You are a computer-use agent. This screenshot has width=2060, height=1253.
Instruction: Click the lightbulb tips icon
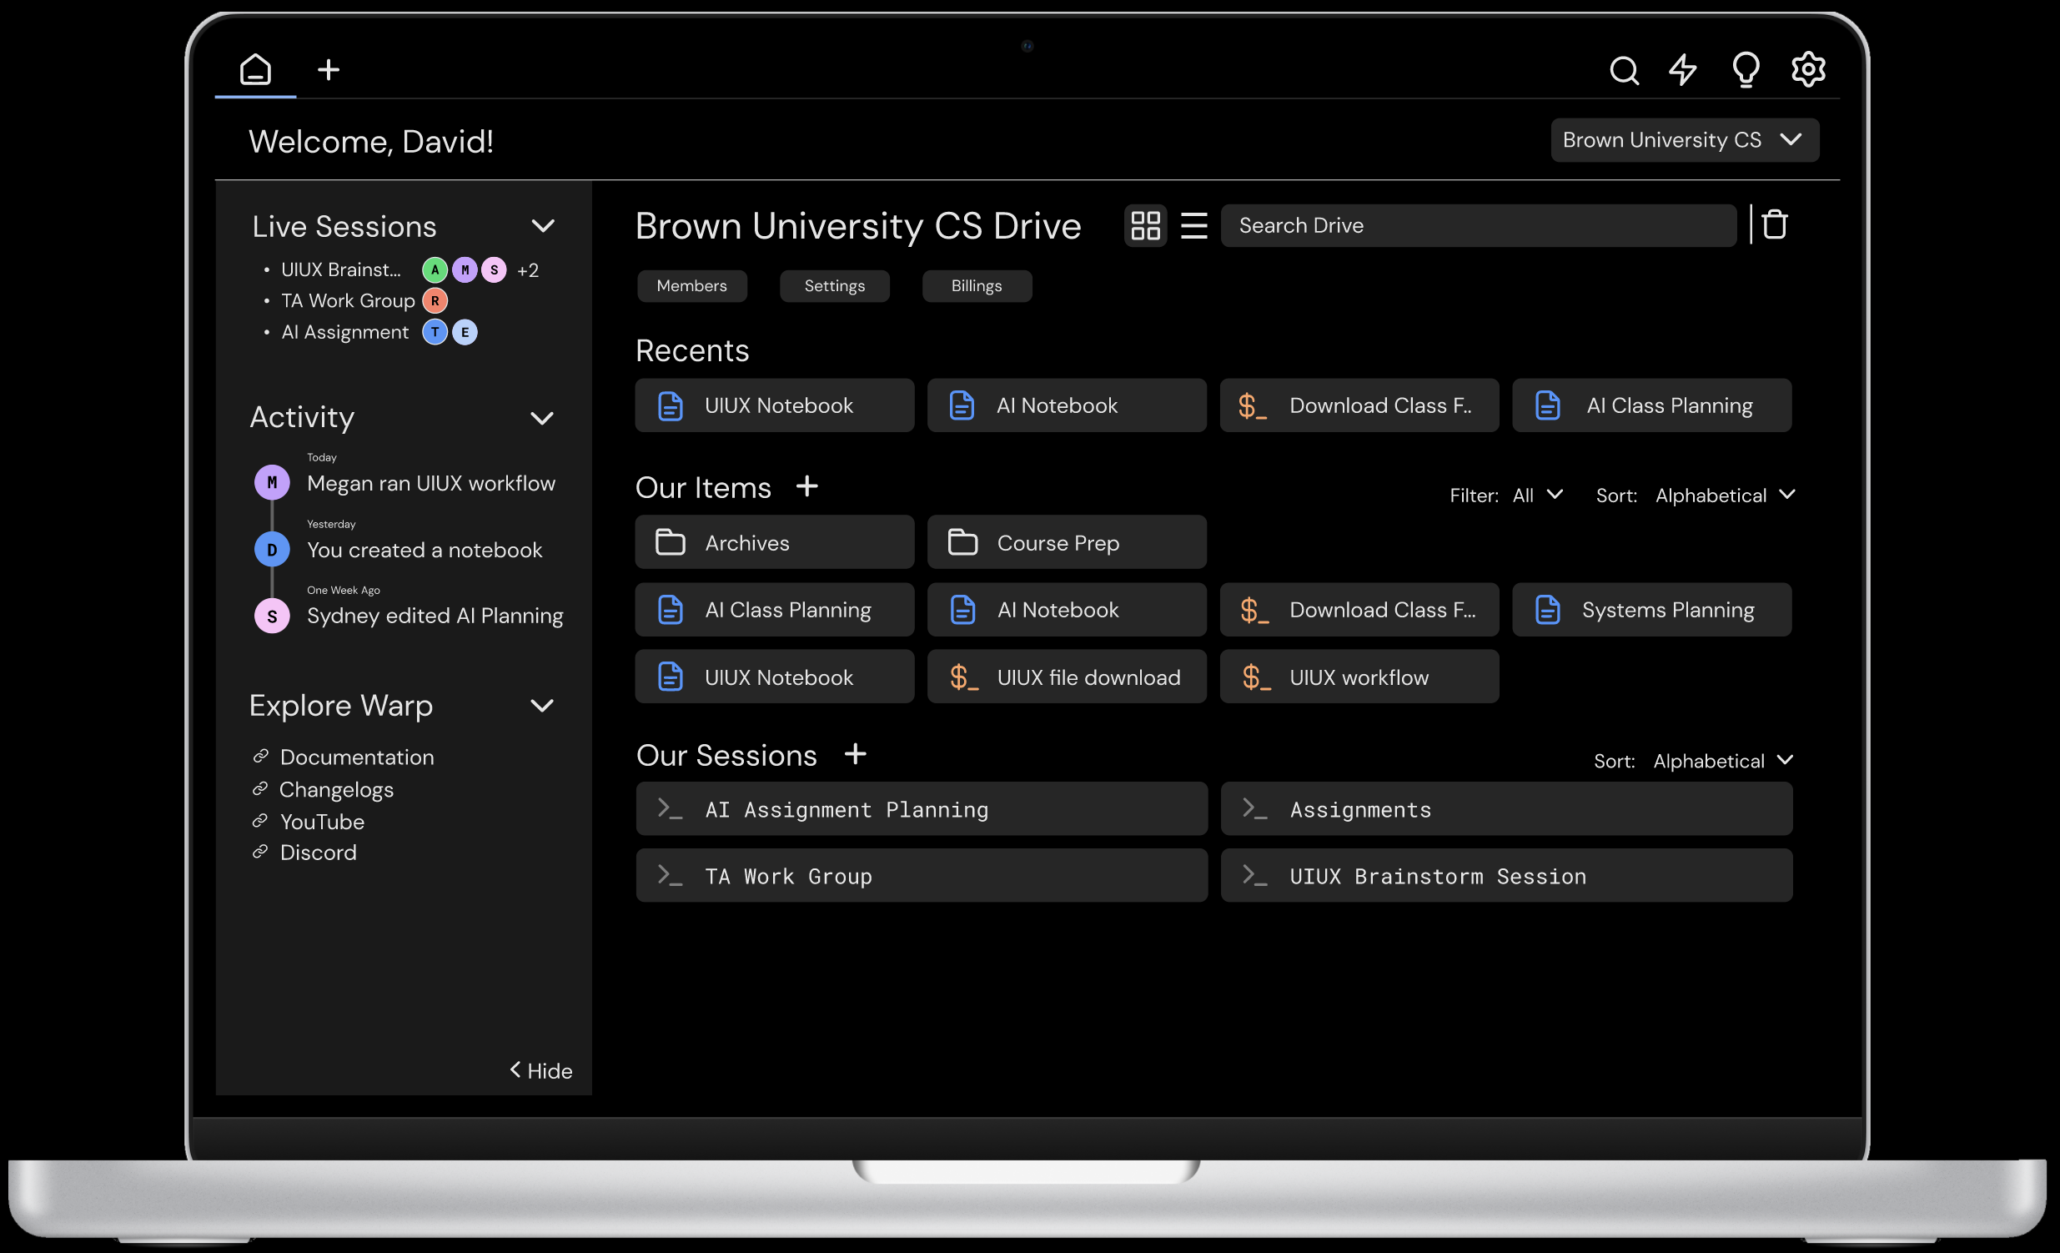click(x=1746, y=69)
